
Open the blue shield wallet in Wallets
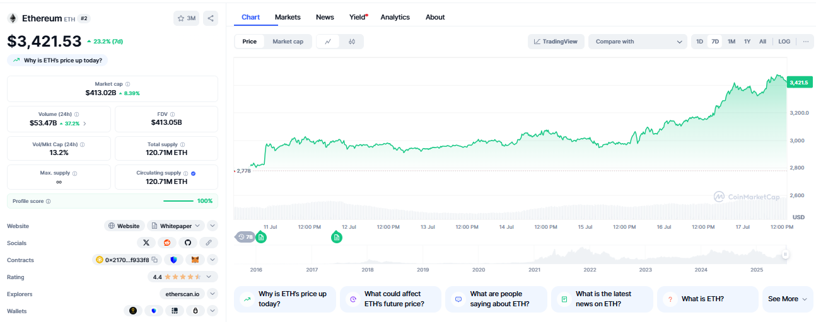(x=154, y=311)
